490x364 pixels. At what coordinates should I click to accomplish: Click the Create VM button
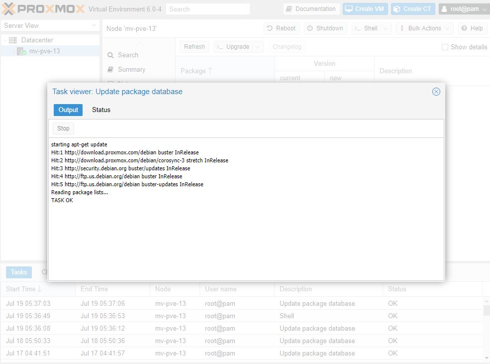click(x=365, y=9)
